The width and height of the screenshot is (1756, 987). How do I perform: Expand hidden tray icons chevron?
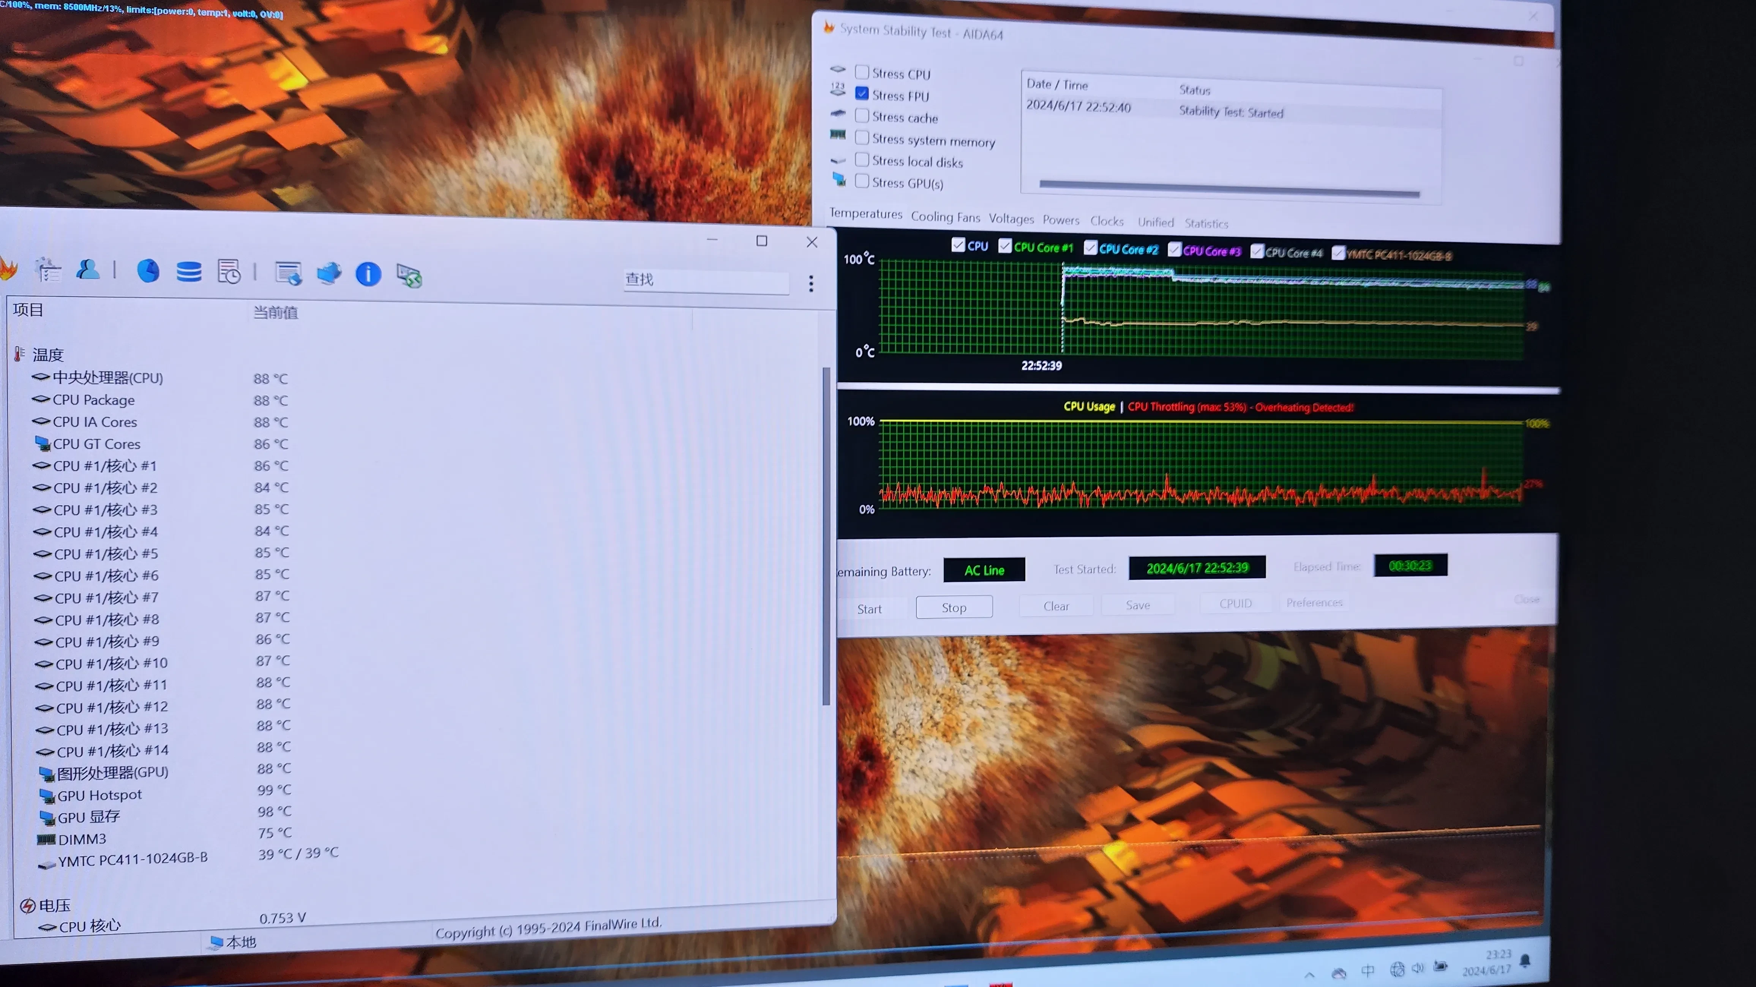click(1309, 975)
